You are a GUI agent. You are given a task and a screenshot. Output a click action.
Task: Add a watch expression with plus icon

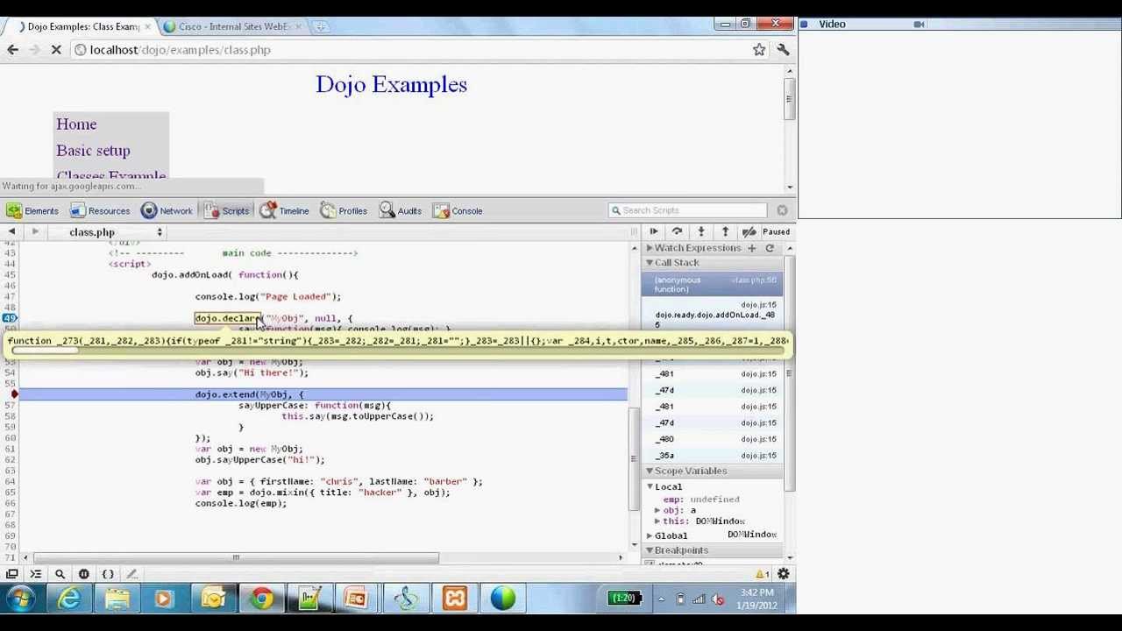751,248
